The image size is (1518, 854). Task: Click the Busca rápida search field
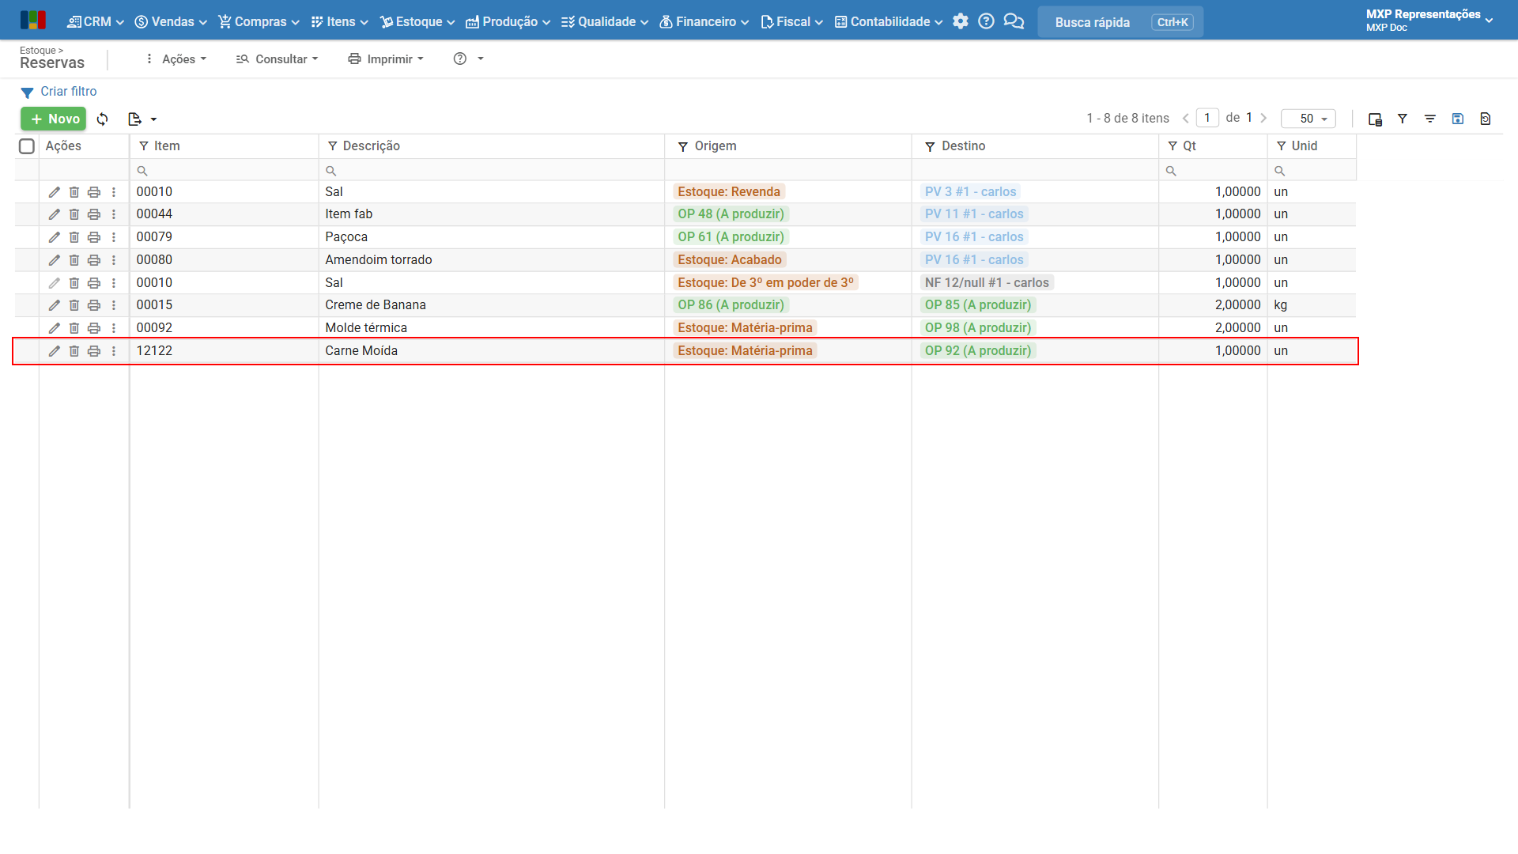coord(1120,22)
